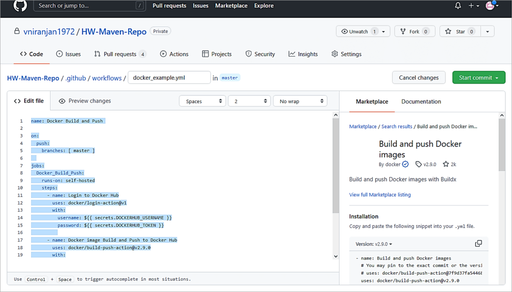Open the Spaces indentation mode dropdown
Screen dimensions: 512x292
pos(202,100)
